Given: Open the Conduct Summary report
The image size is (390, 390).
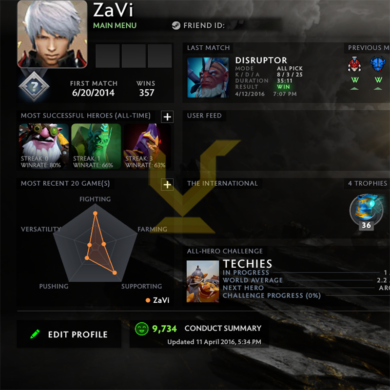Looking at the screenshot, I should 223,328.
